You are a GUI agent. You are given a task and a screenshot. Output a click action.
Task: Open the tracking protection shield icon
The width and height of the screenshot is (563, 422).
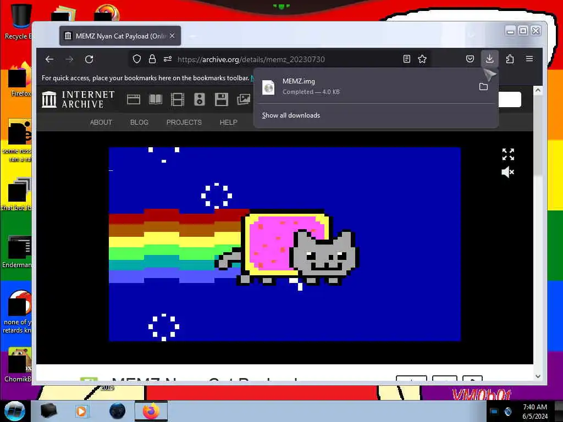coord(137,59)
